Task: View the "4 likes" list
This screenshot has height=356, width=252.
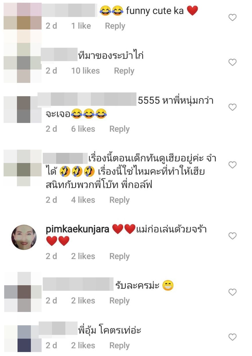Action: click(83, 200)
